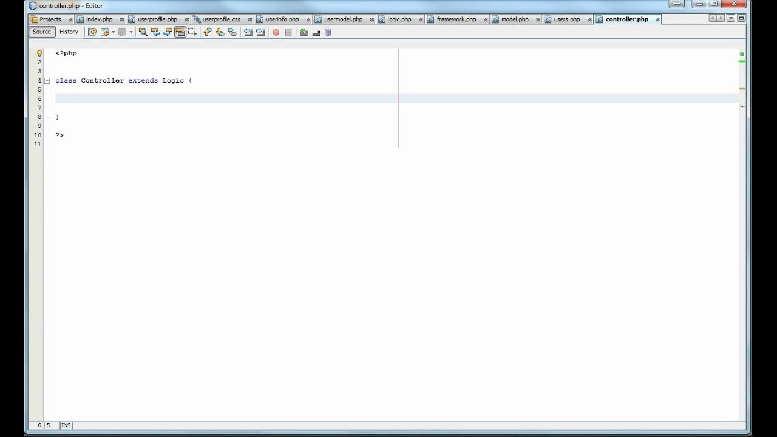The height and width of the screenshot is (437, 777).
Task: Switch to index.php tab
Action: coord(99,19)
